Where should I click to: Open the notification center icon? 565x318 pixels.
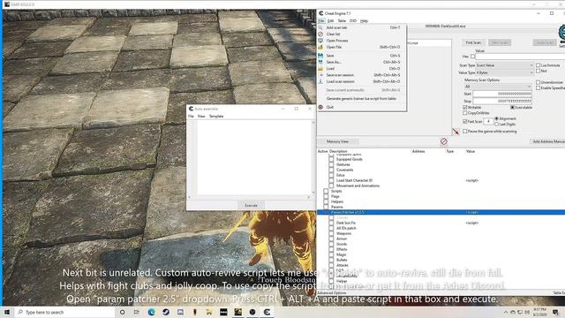[x=555, y=312]
